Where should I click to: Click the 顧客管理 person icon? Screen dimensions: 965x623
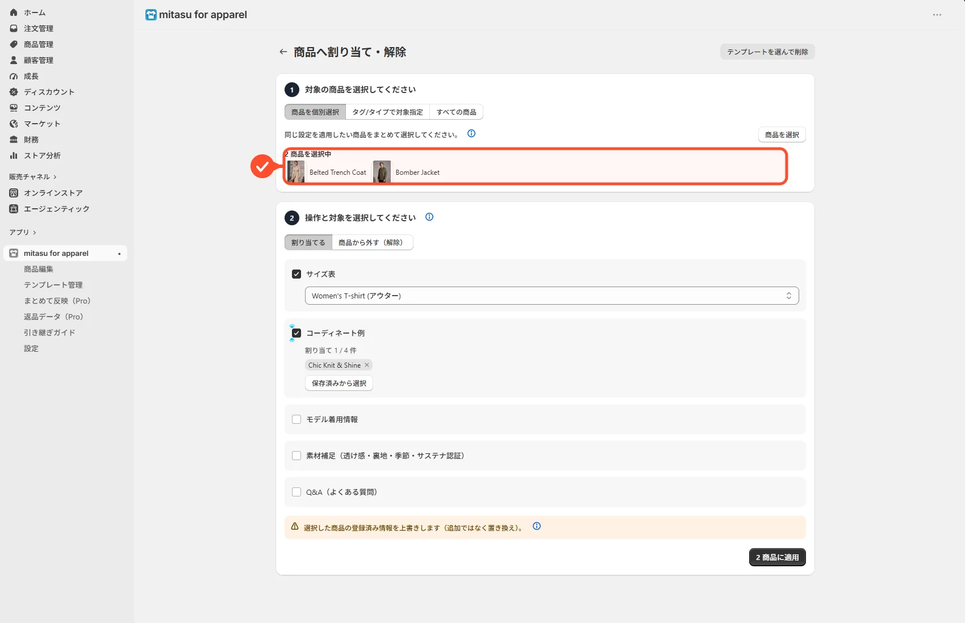point(14,60)
